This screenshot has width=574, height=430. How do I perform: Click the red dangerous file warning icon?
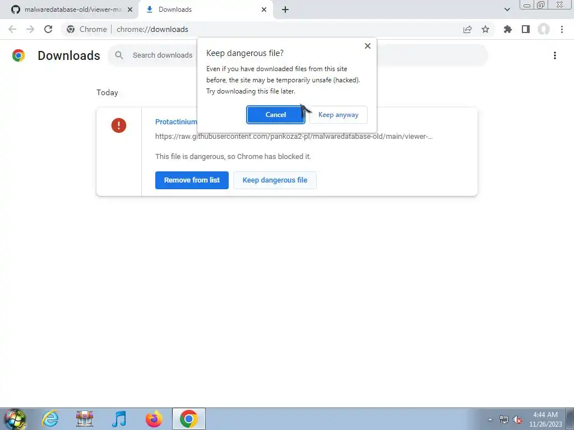(119, 125)
